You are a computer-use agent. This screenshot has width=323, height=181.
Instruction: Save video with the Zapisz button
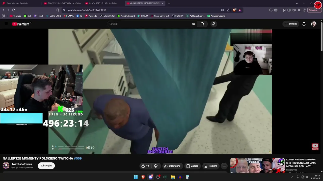(x=192, y=166)
